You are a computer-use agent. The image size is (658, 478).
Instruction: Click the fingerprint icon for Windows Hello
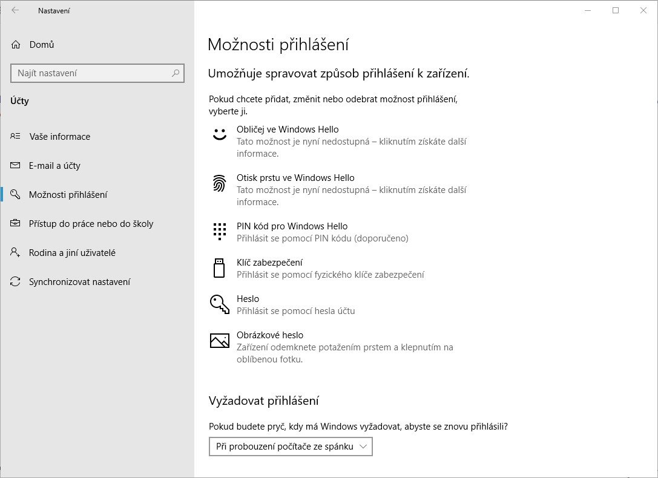click(x=219, y=183)
